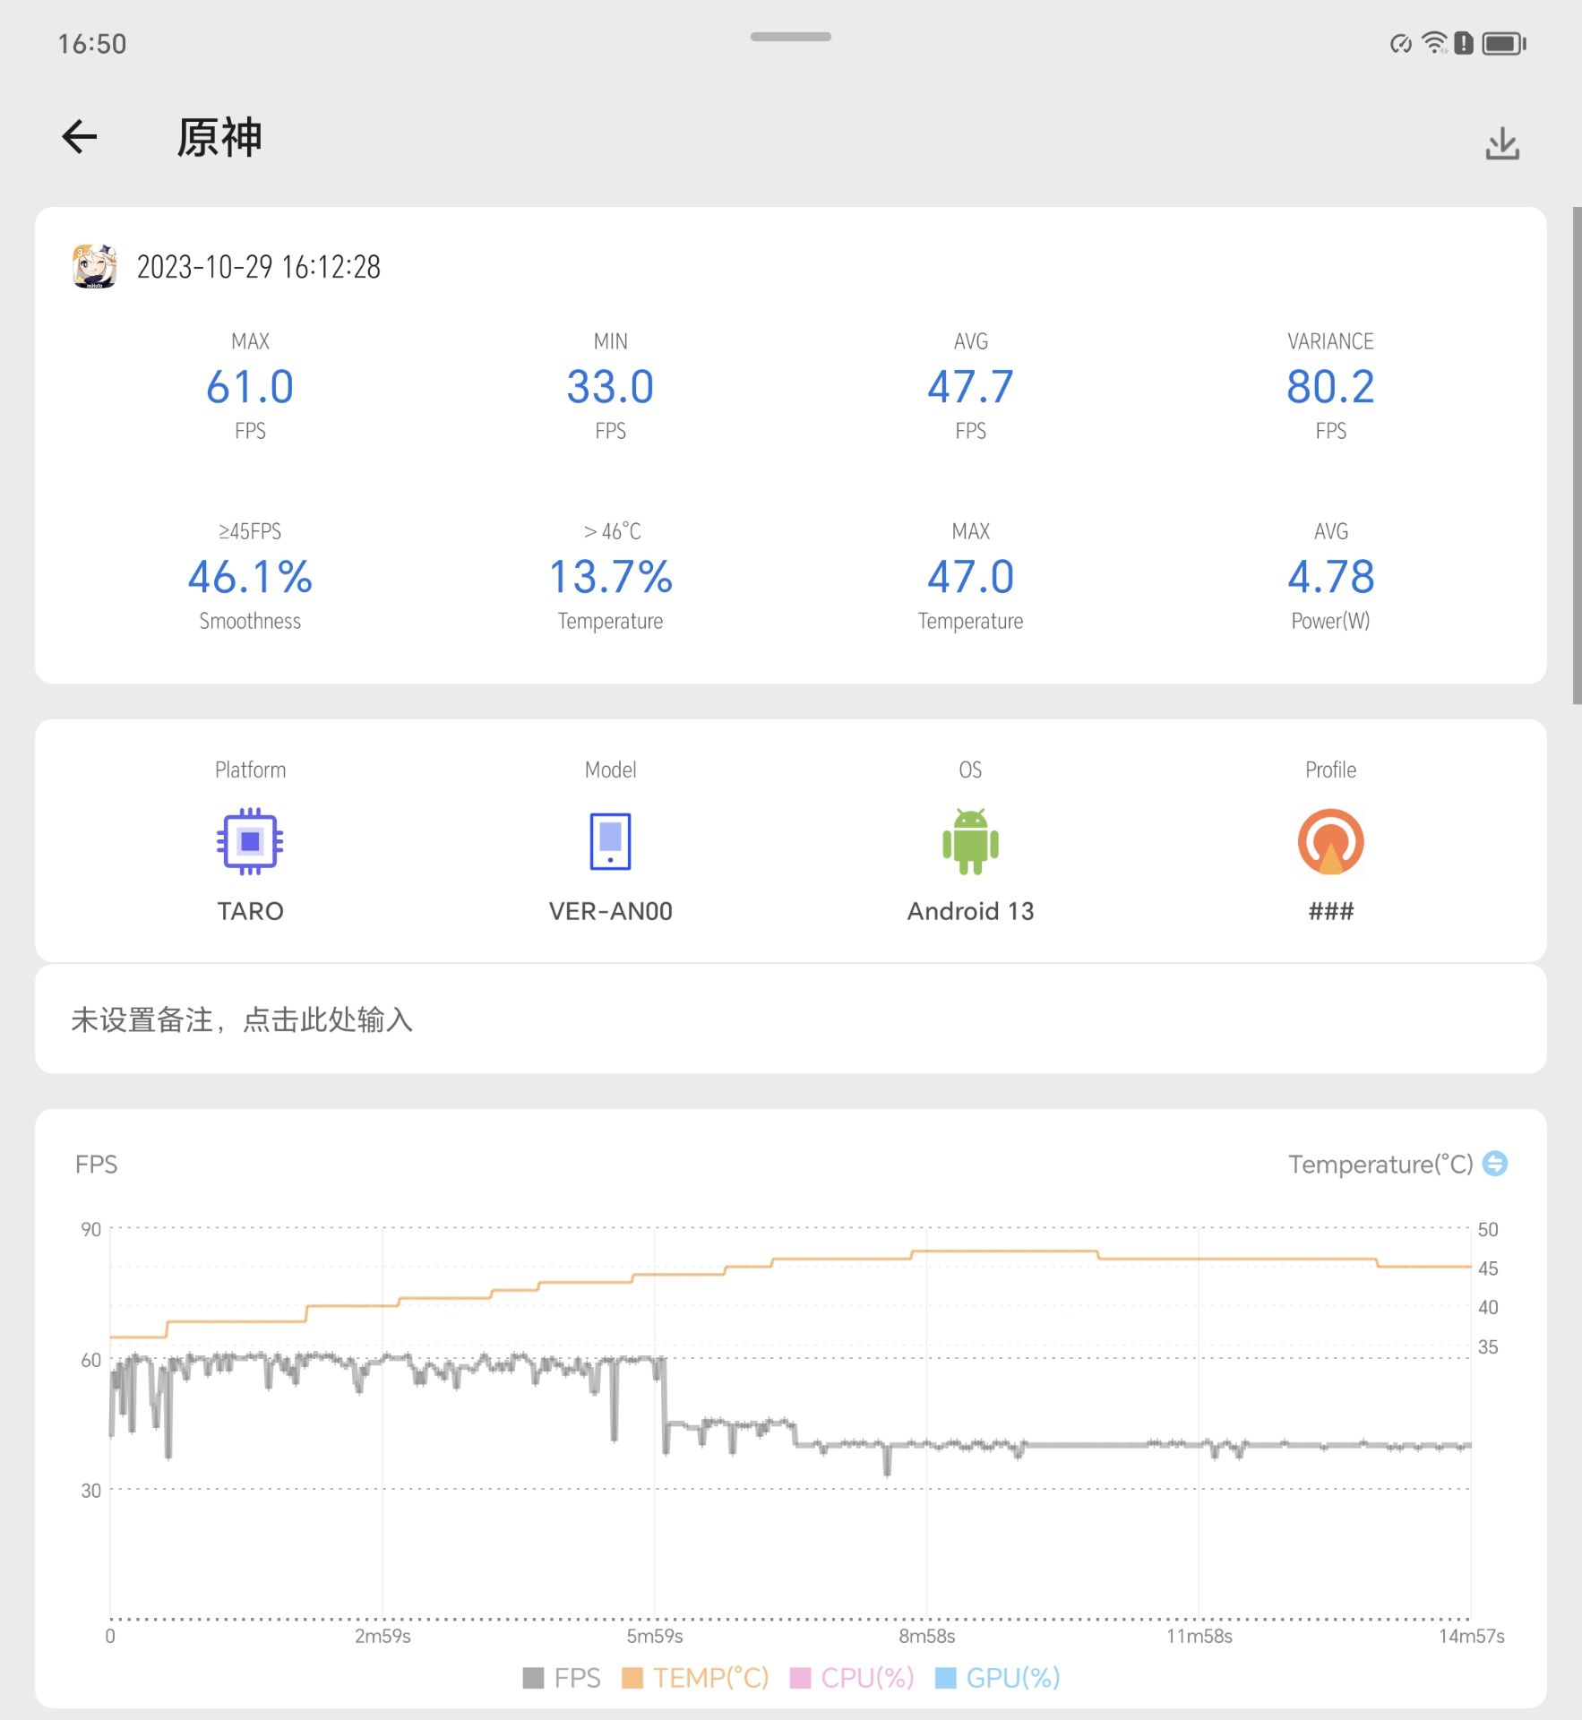Tap the note field to add remarks
Viewport: 1582px width, 1720px height.
tap(790, 1019)
